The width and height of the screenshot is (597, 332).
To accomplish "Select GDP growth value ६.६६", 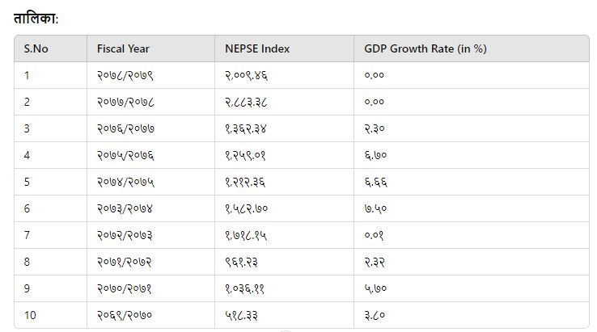I will (375, 182).
